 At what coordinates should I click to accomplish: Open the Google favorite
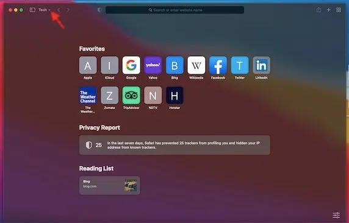click(131, 65)
